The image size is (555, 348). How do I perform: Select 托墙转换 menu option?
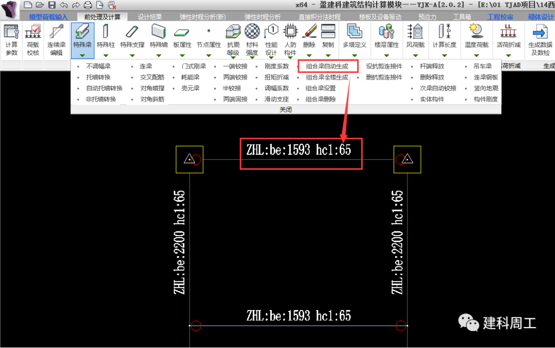click(98, 77)
